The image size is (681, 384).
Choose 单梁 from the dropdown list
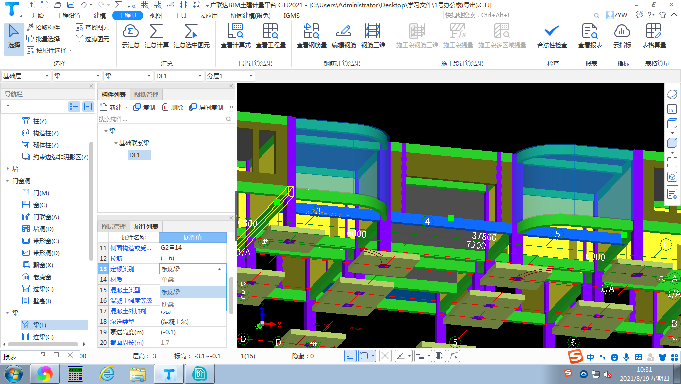(x=193, y=280)
